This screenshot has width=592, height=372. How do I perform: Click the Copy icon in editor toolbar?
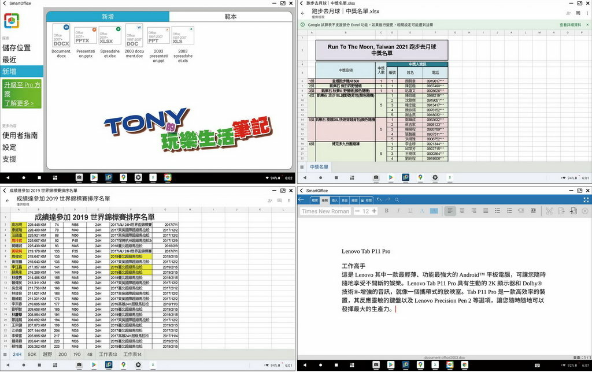(x=561, y=211)
